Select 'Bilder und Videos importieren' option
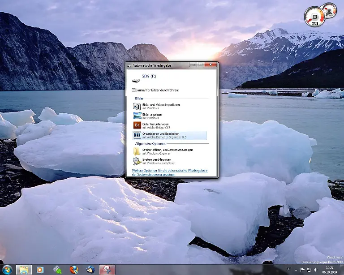Viewport: 344px width, 275px height. (161, 105)
